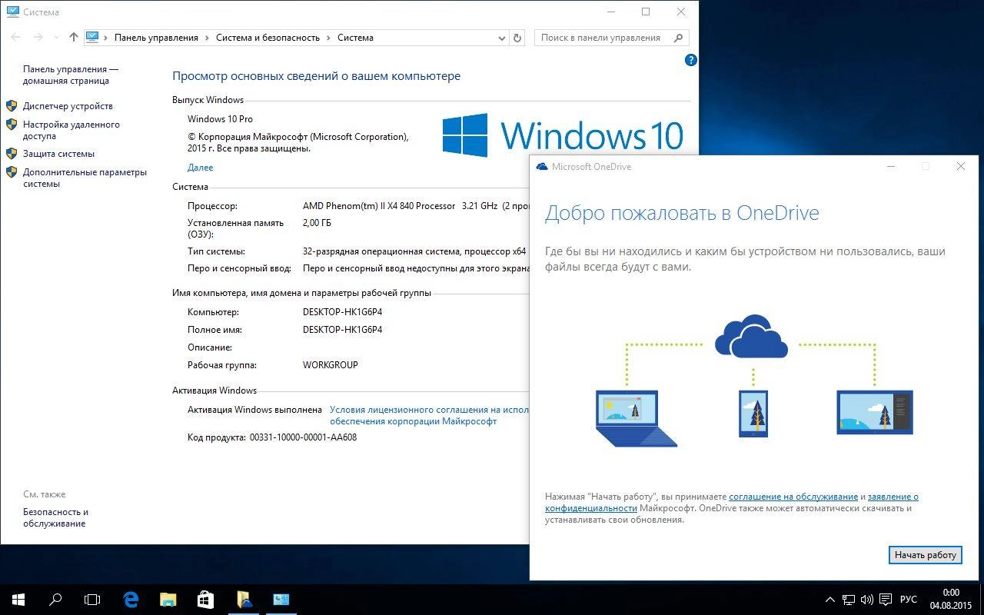Switch to the System window taskbar icon

click(x=281, y=599)
